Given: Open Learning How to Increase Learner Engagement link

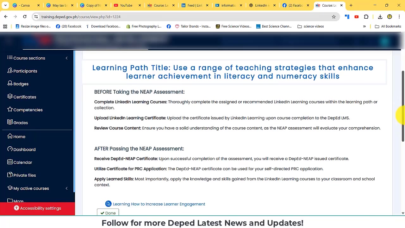Looking at the screenshot, I should point(159,204).
